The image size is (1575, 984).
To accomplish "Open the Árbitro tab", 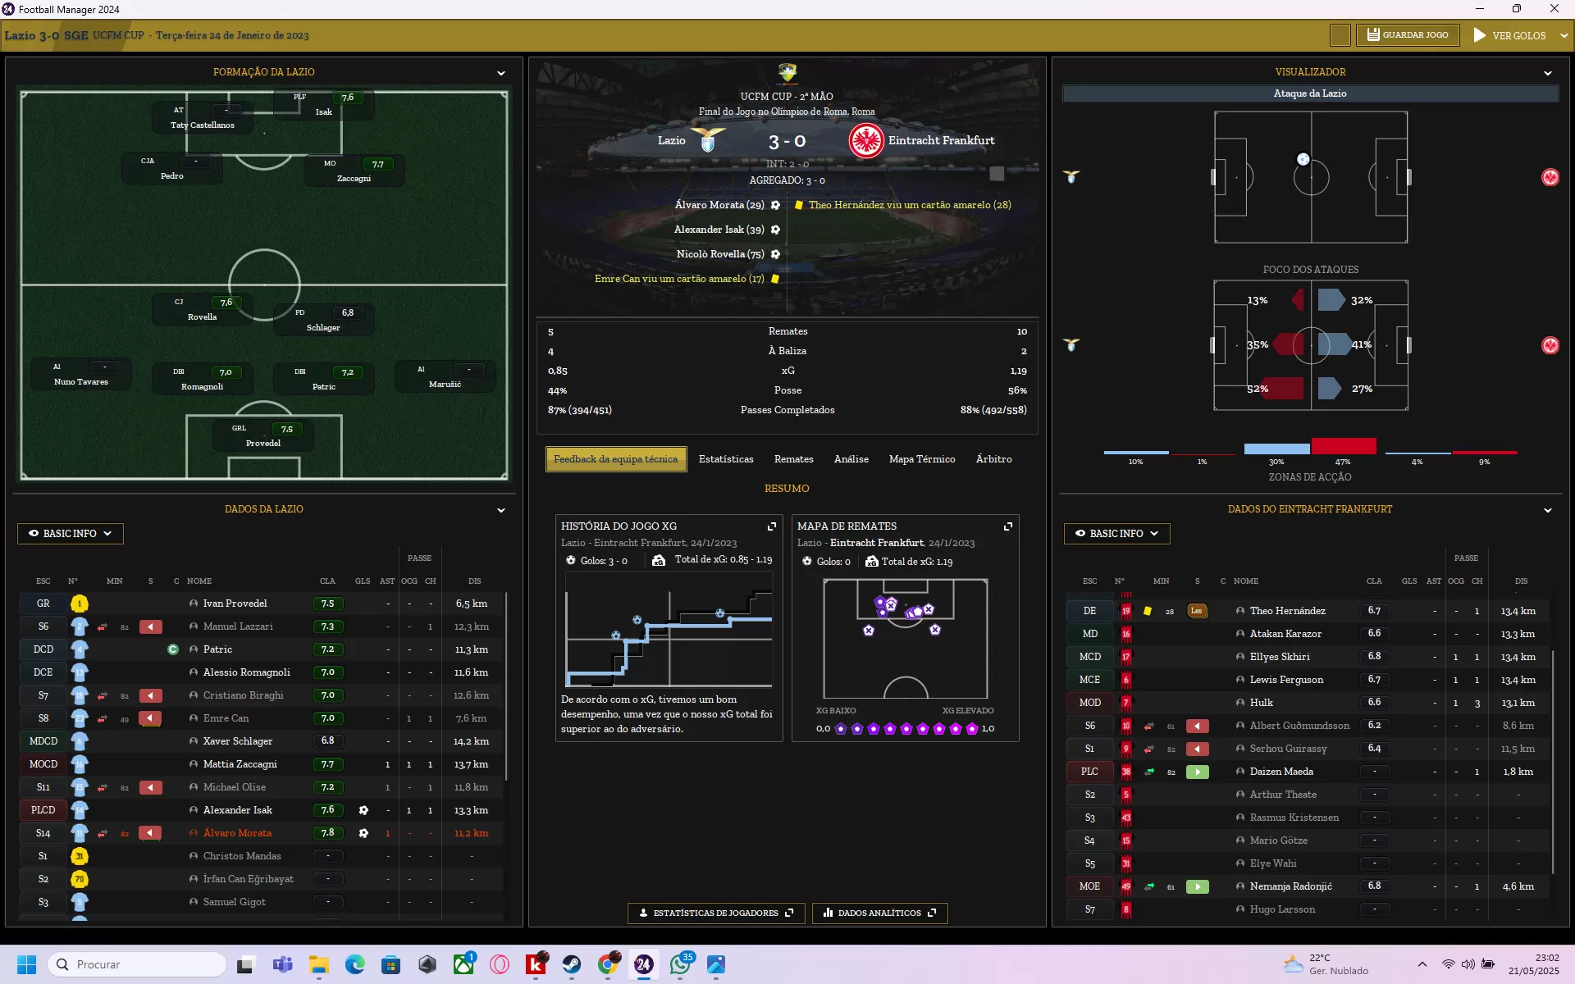I will click(x=993, y=459).
